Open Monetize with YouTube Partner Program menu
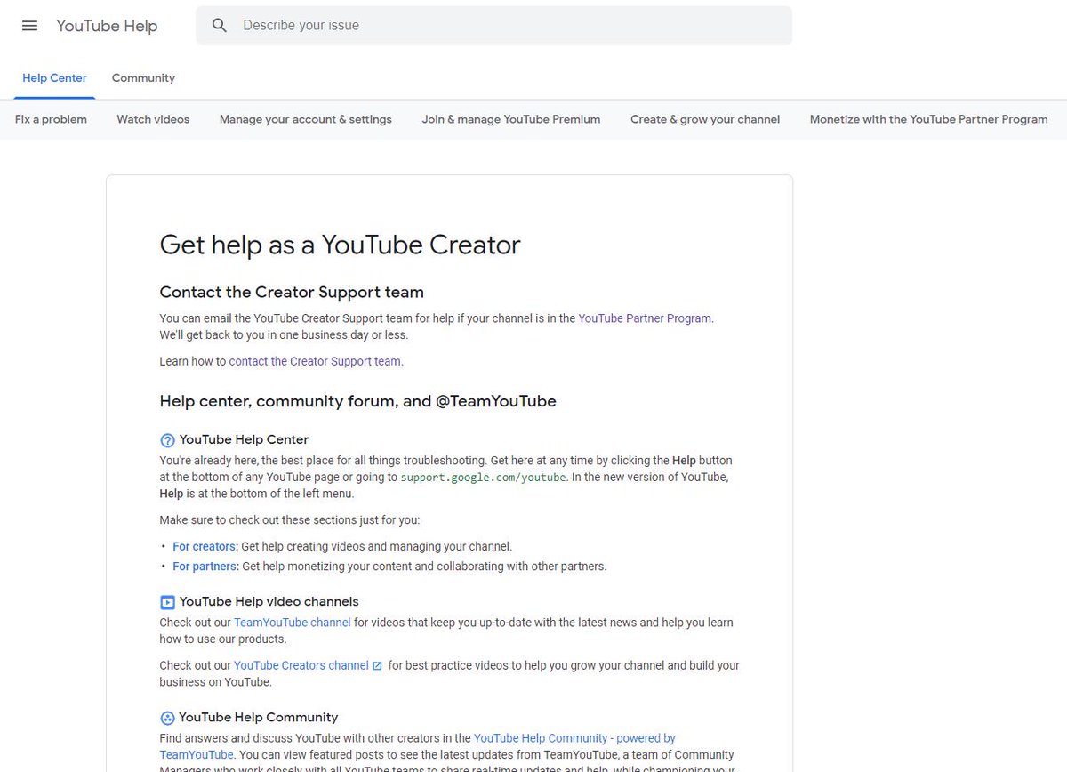The width and height of the screenshot is (1067, 772). pyautogui.click(x=928, y=119)
